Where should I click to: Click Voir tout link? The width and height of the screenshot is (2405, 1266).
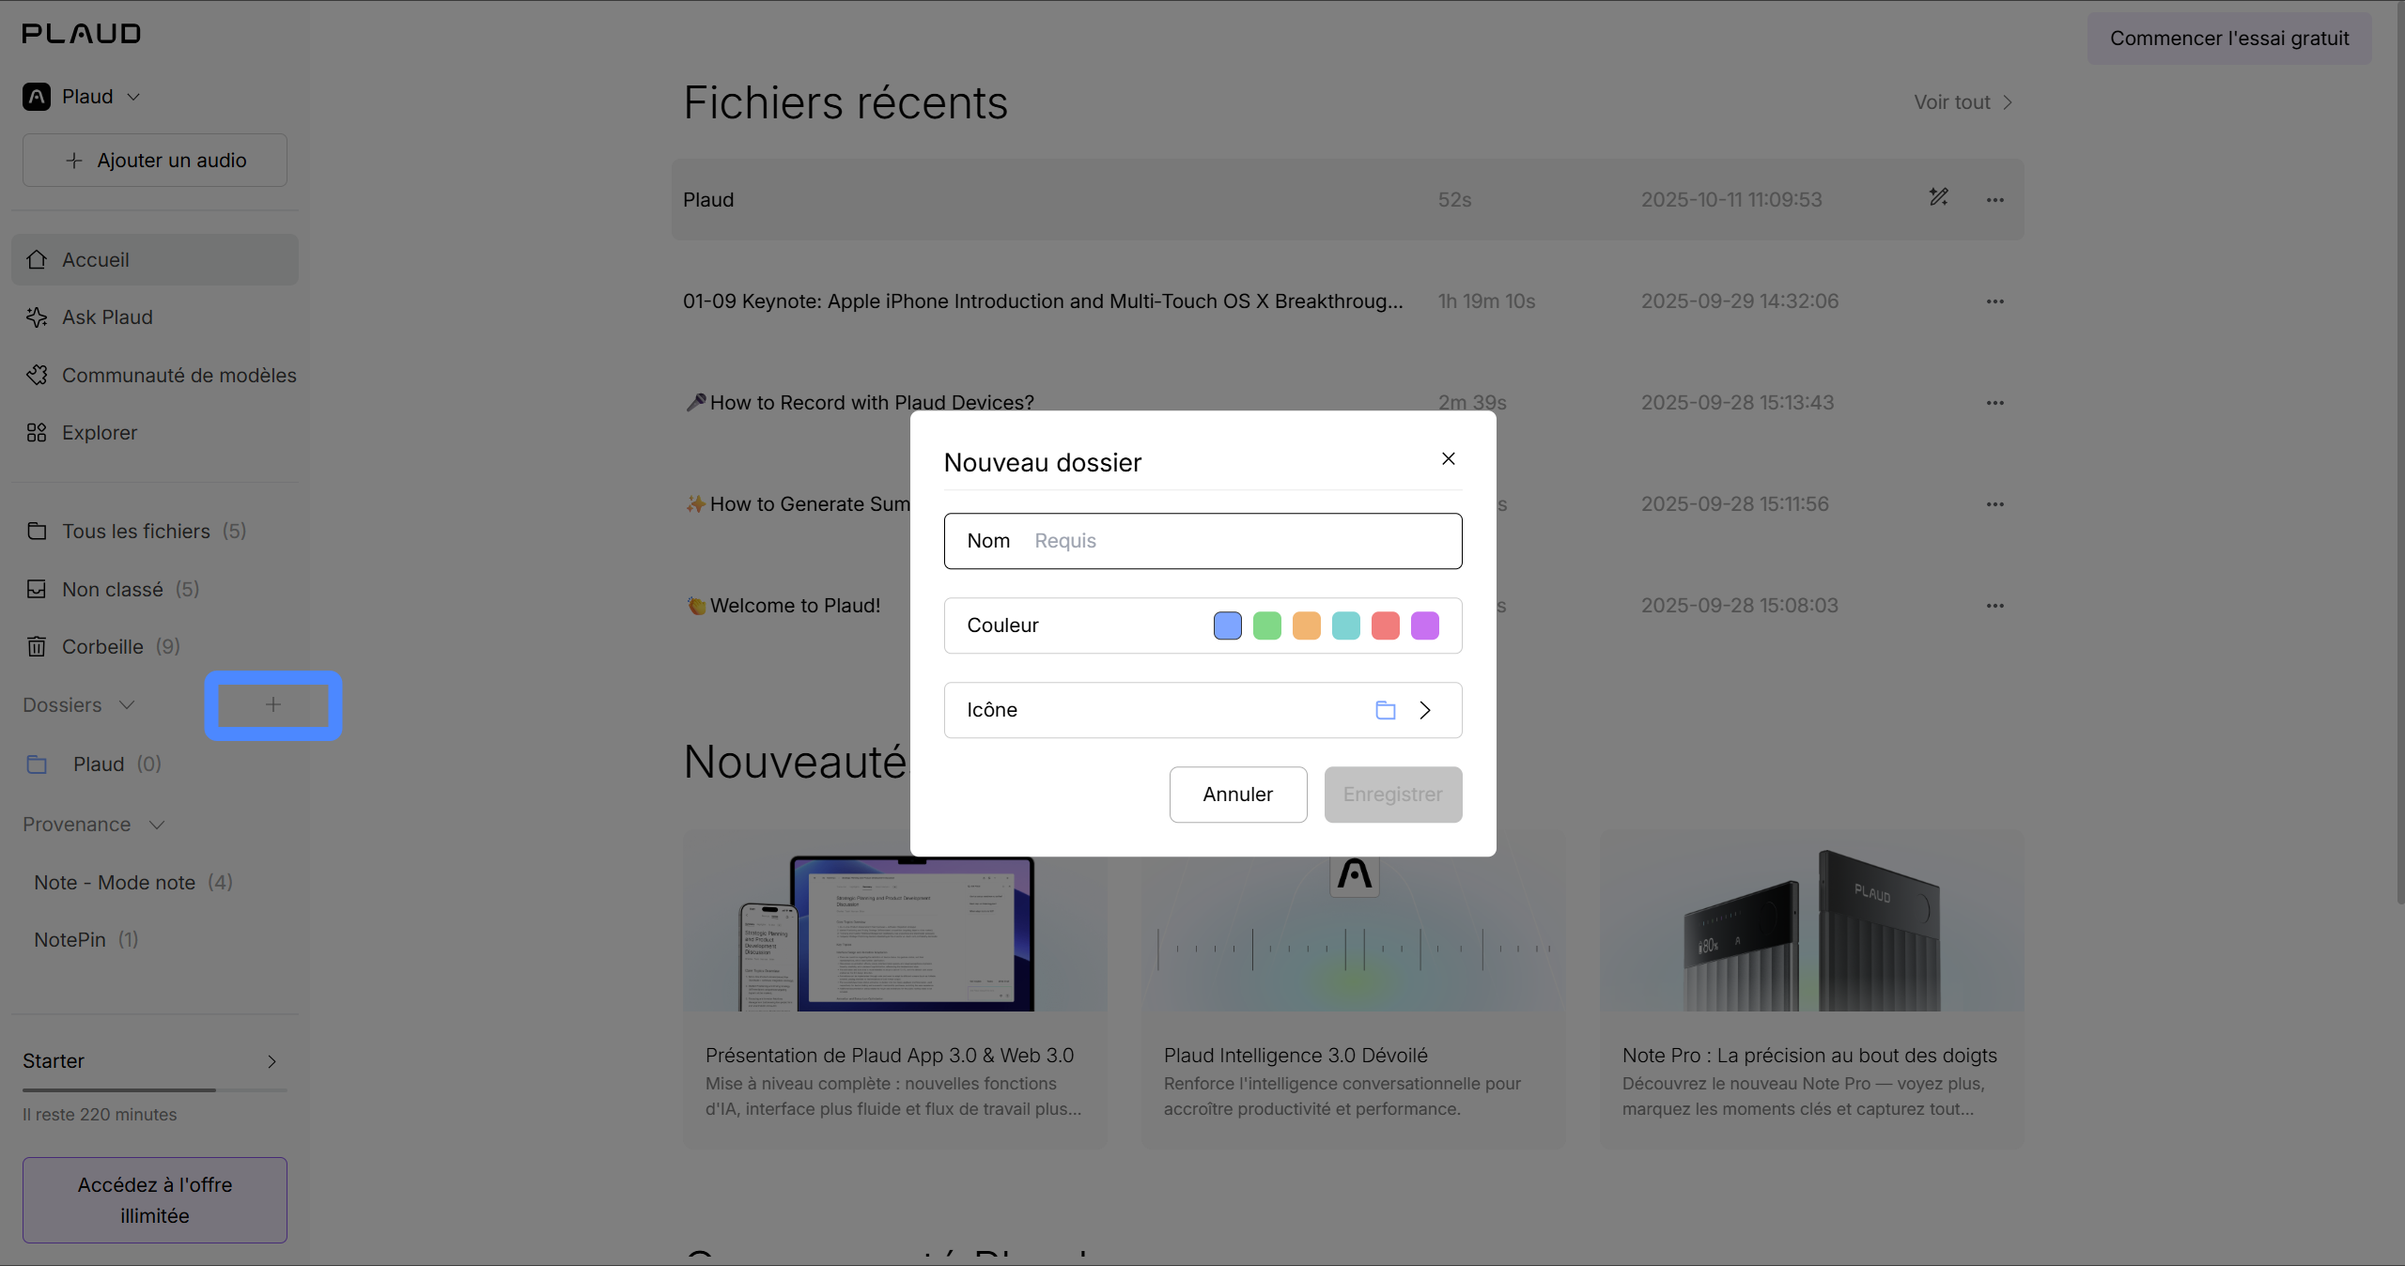pos(1963,102)
